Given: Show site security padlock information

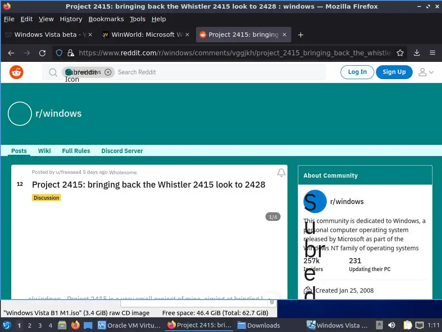Looking at the screenshot, I should pos(71,53).
